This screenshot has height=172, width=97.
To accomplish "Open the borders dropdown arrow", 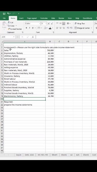I will 41,28.
